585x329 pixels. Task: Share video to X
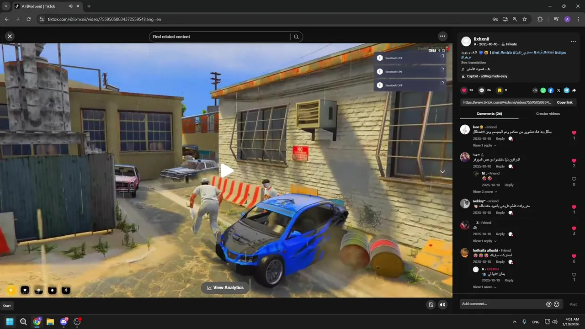point(558,90)
